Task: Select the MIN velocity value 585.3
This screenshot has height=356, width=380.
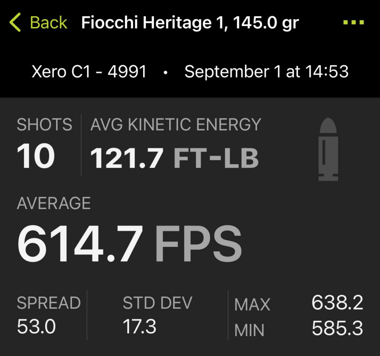Action: (x=337, y=328)
